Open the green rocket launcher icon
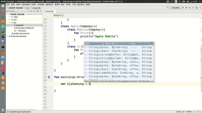This screenshot has width=202, height=113. click(x=3, y=26)
